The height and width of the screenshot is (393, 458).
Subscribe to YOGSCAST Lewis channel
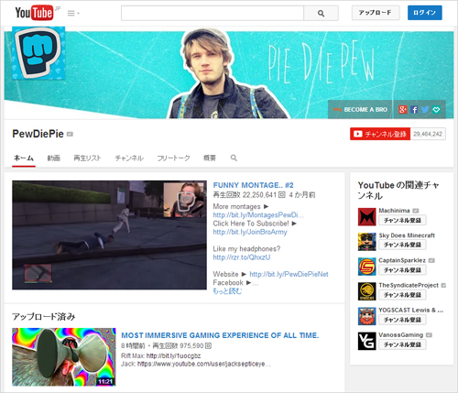coord(402,320)
